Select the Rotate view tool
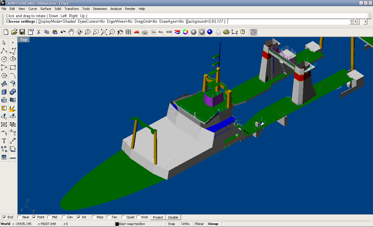The image size is (373, 227). tap(79, 32)
